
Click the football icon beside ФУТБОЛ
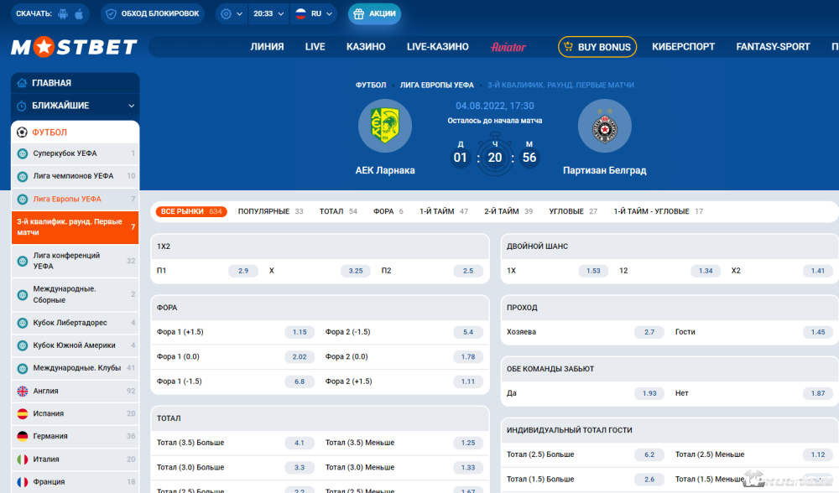[x=22, y=132]
